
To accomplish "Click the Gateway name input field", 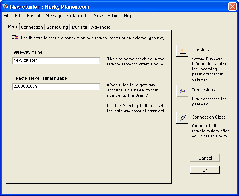I will click(x=57, y=60).
